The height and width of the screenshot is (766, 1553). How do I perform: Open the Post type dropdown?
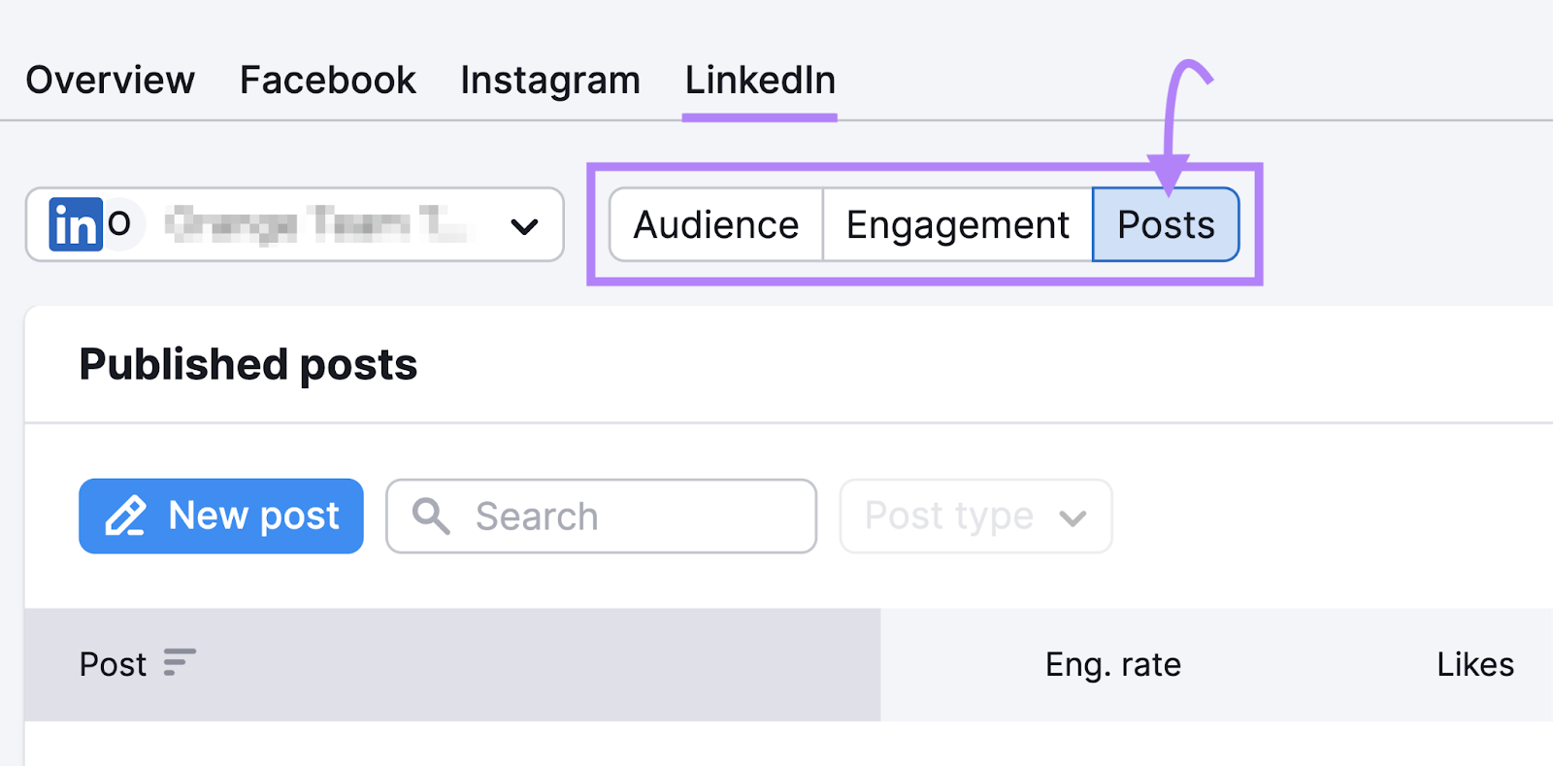974,516
